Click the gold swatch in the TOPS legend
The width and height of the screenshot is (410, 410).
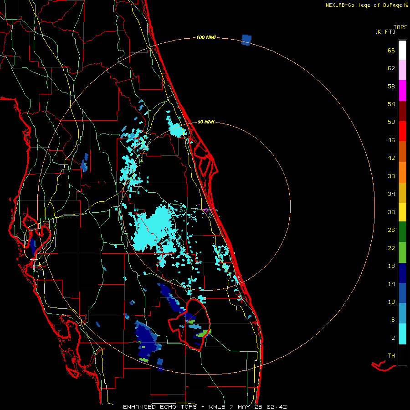pyautogui.click(x=402, y=193)
